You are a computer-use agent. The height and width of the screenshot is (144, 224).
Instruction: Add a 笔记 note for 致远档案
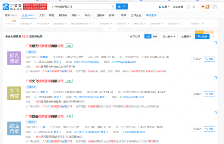pos(197,129)
